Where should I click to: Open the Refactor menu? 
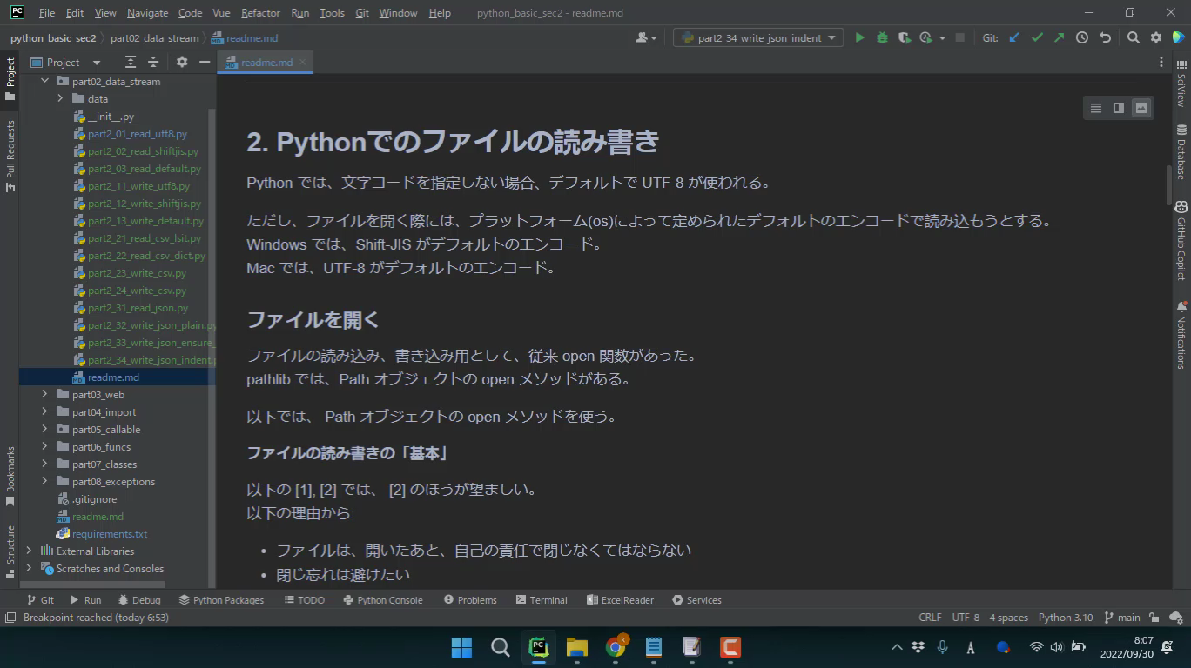[x=260, y=13]
